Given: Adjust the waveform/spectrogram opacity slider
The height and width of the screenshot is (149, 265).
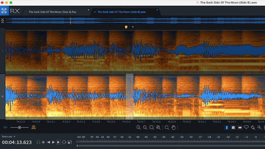Looking at the screenshot, I should click(20, 127).
